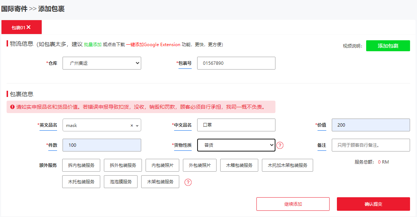
Task: Click the green 添加包裹 button
Action: click(388, 46)
